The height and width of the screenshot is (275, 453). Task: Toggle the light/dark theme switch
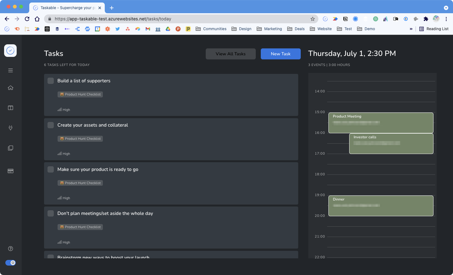tap(10, 263)
